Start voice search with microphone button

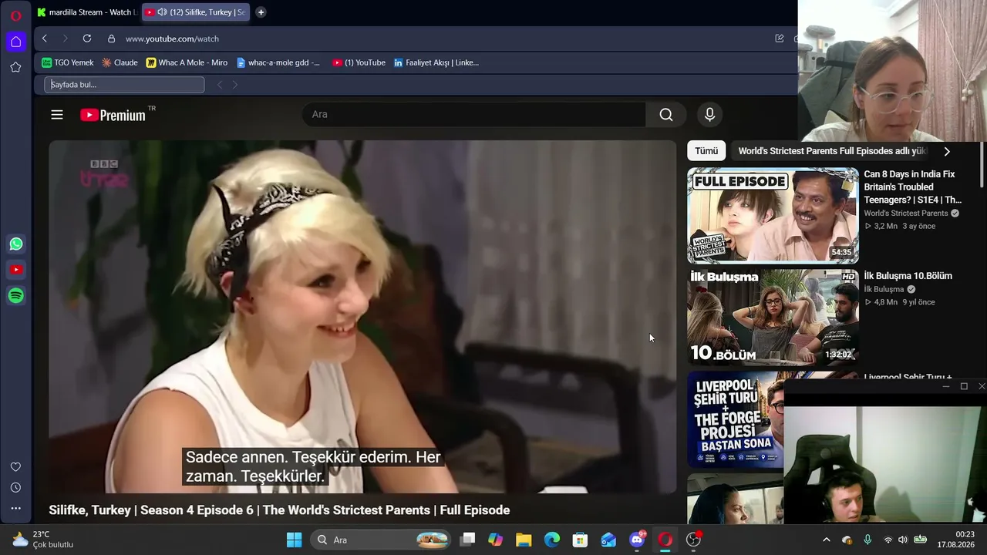pos(710,115)
